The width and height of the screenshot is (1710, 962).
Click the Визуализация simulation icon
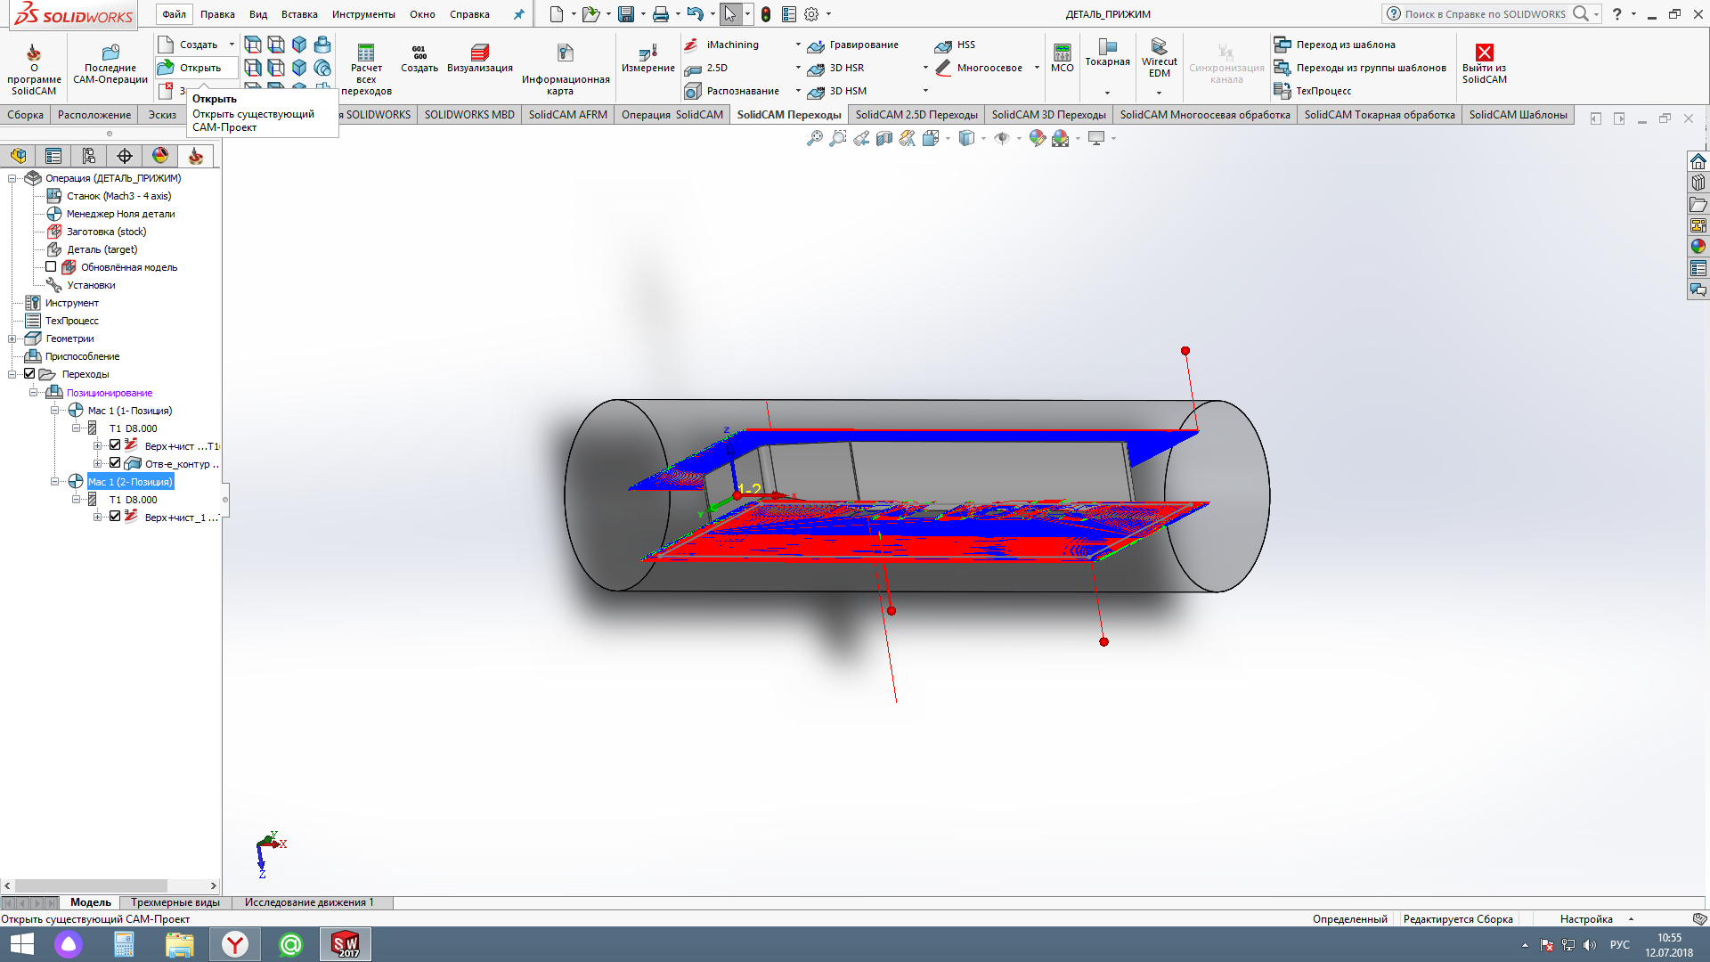tap(479, 53)
